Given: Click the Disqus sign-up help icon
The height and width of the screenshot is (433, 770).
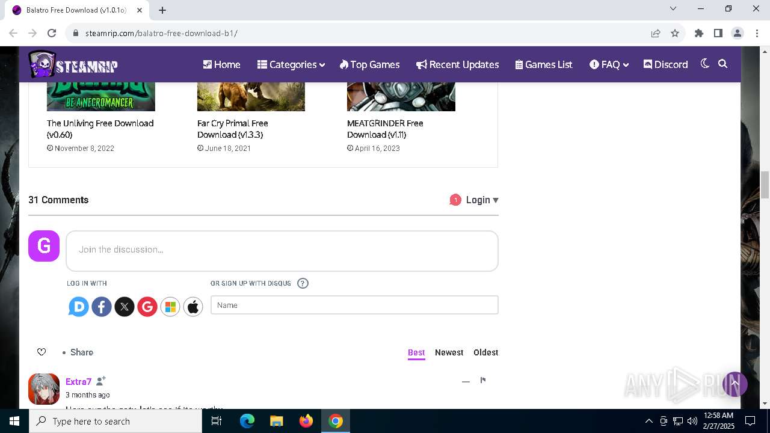Looking at the screenshot, I should [x=303, y=283].
